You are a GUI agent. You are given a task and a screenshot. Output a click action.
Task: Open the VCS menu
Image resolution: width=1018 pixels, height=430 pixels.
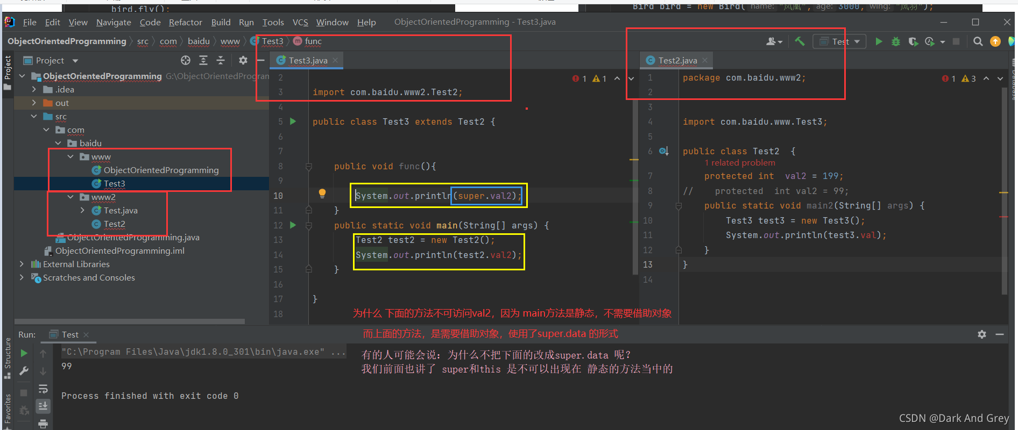(x=300, y=22)
